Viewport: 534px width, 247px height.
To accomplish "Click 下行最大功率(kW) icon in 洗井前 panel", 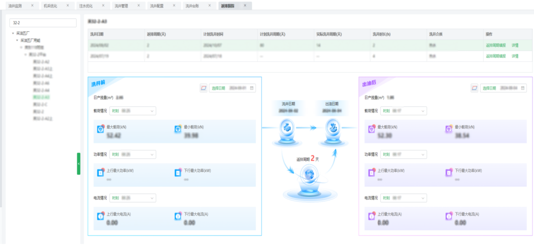I will [x=178, y=173].
